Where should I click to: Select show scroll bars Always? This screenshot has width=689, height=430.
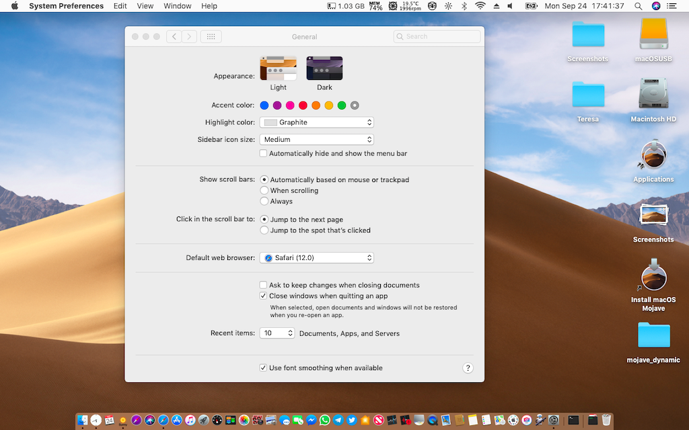click(x=264, y=201)
